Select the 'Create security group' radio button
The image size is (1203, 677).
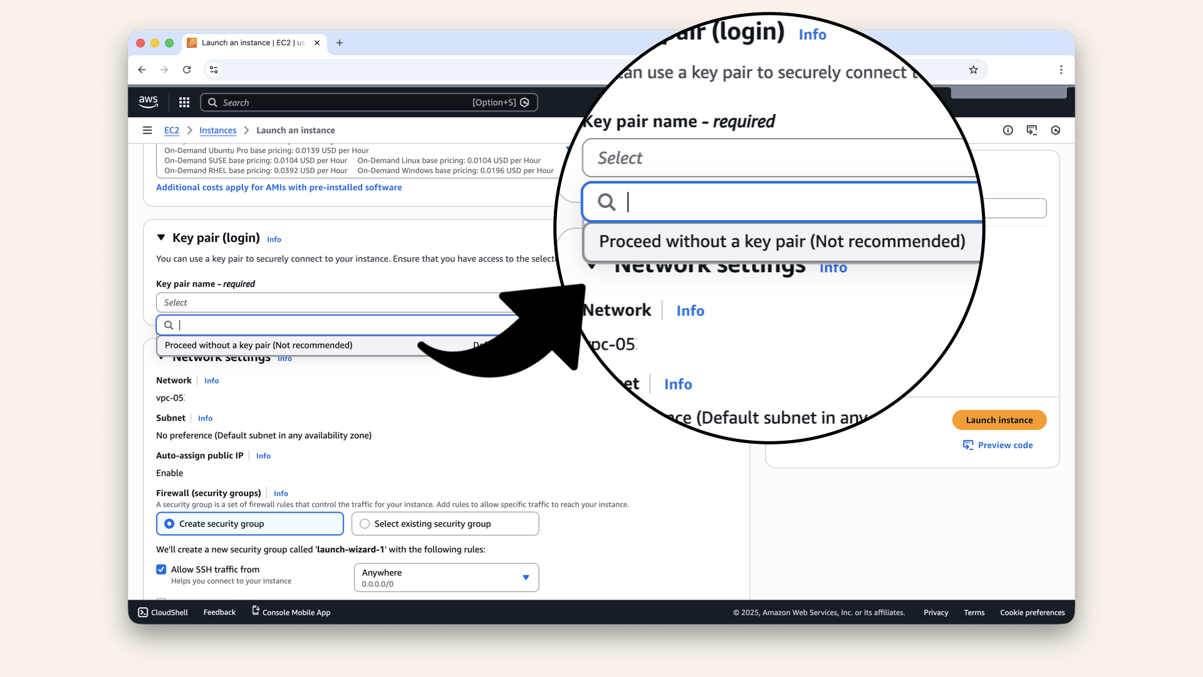coord(169,523)
